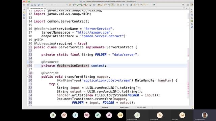Click on WebServiceContext in line 26
216x121 pixels.
click(x=73, y=66)
